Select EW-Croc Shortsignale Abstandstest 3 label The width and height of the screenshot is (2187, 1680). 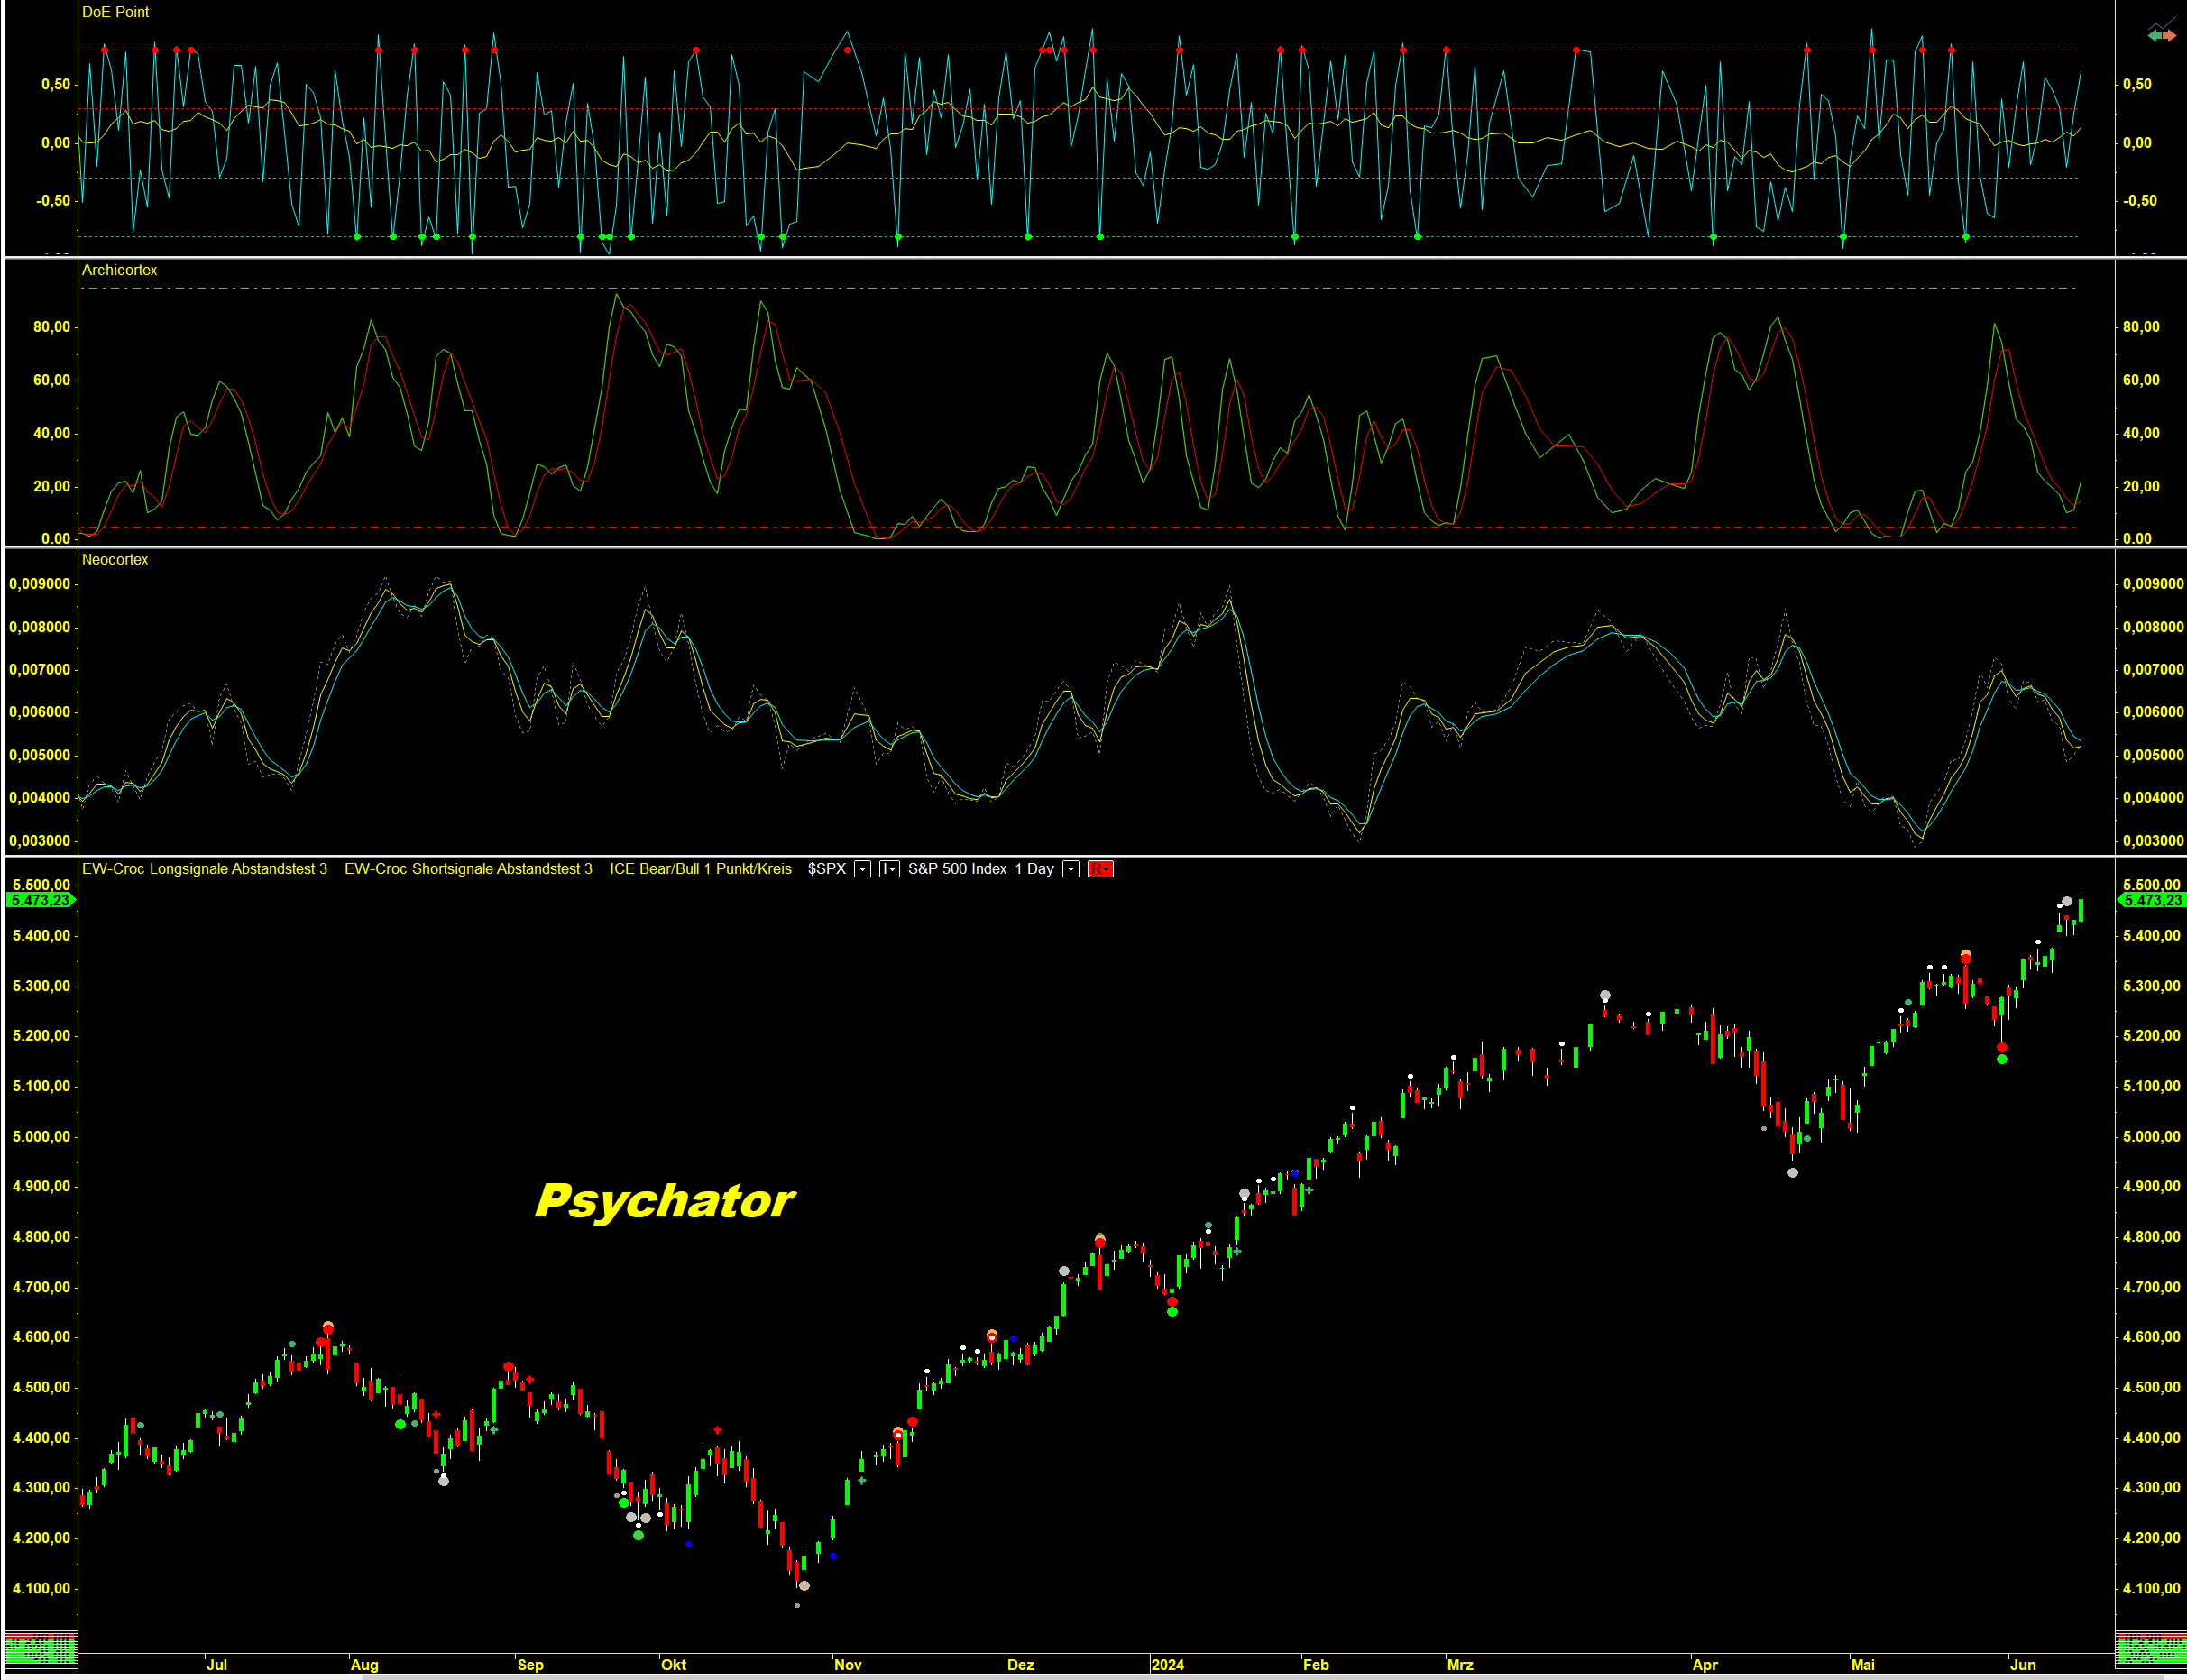click(468, 869)
